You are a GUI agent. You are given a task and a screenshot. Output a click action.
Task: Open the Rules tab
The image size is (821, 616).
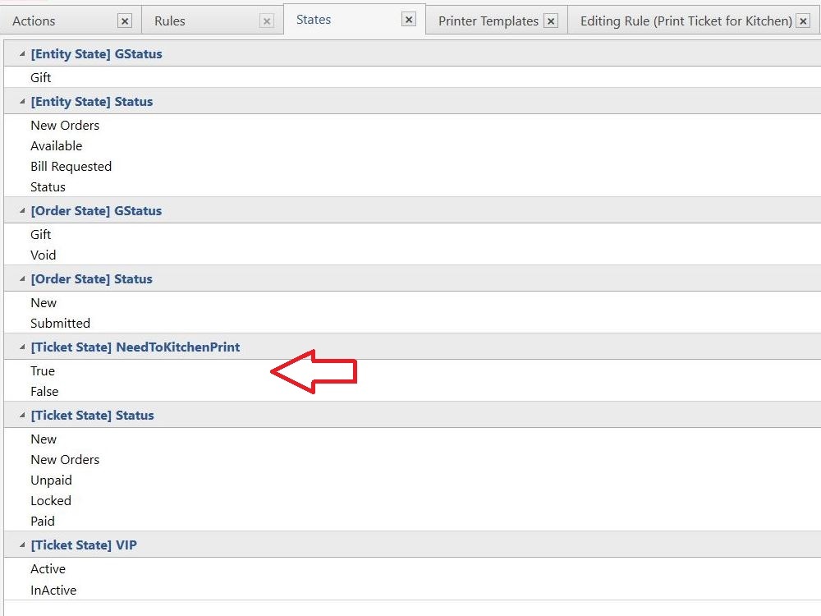tap(170, 21)
